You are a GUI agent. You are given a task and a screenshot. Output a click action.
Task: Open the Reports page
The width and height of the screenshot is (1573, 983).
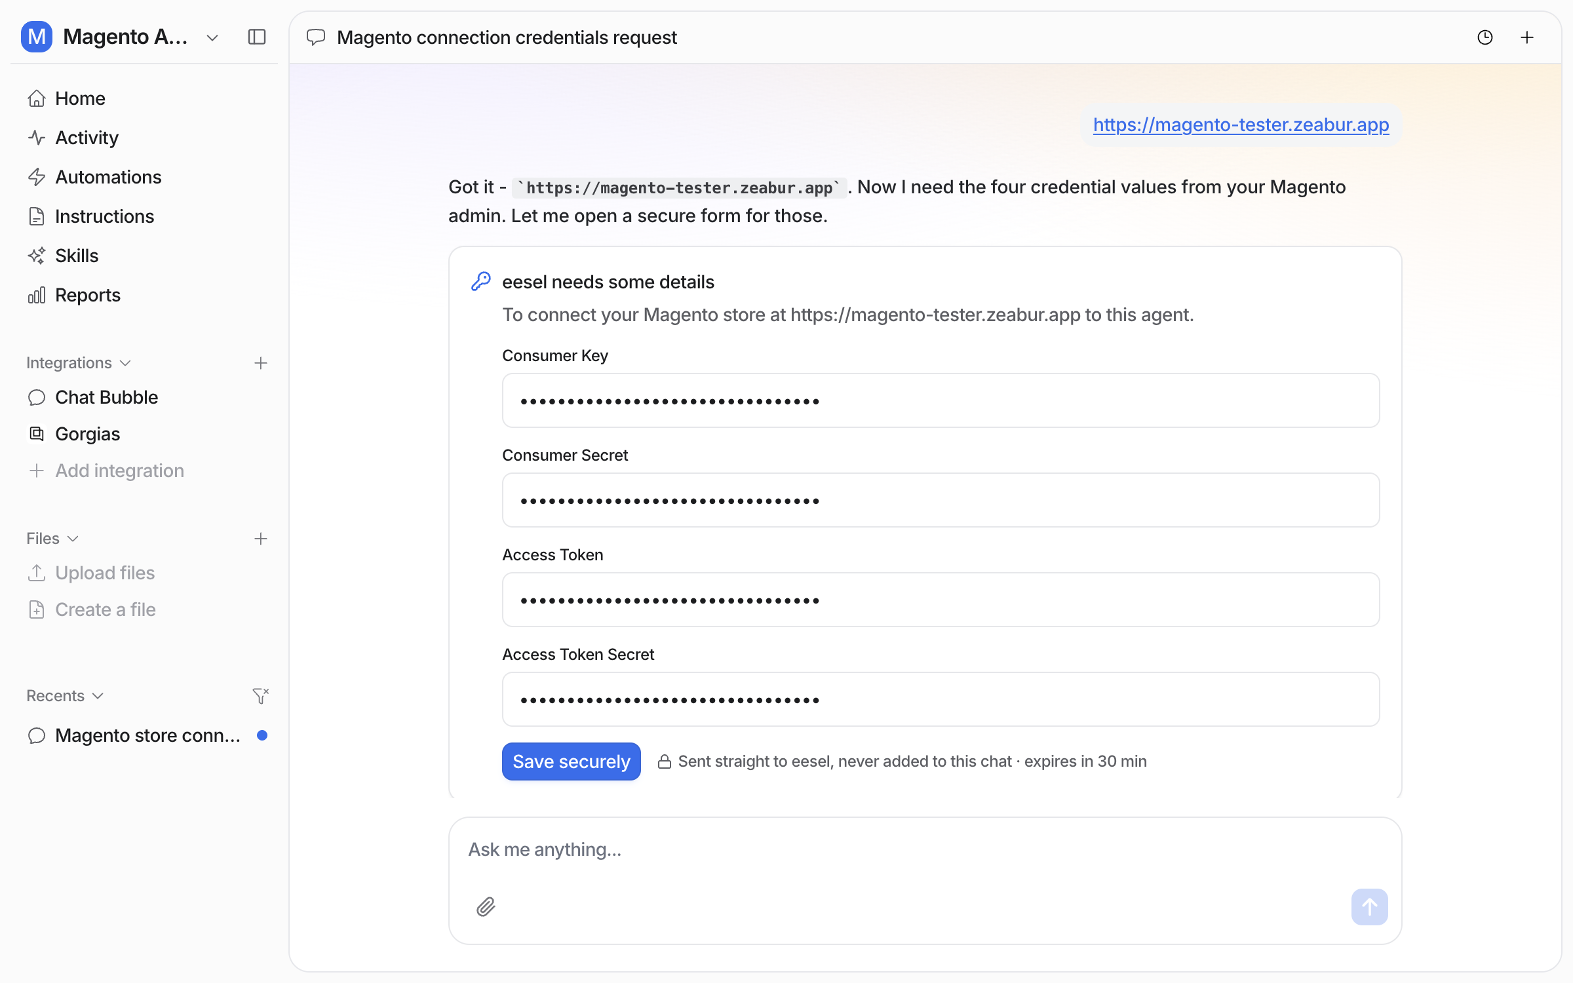pos(144,295)
